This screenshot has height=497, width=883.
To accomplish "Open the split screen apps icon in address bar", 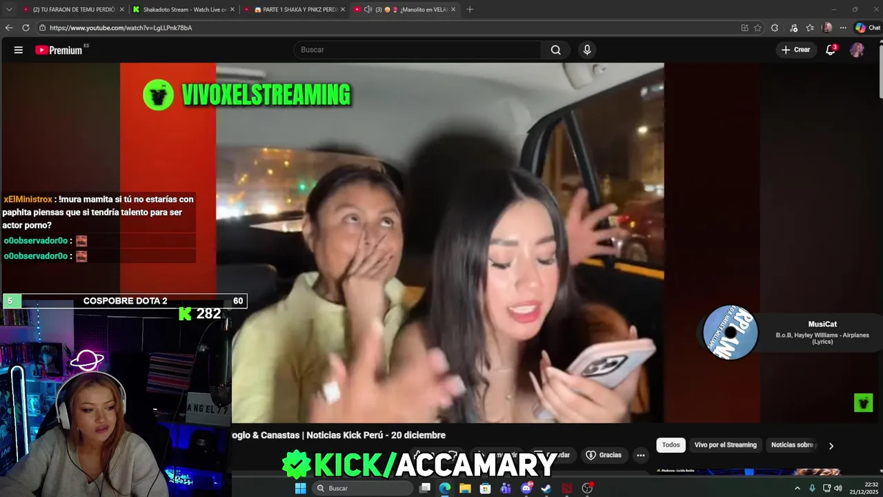I will [744, 28].
